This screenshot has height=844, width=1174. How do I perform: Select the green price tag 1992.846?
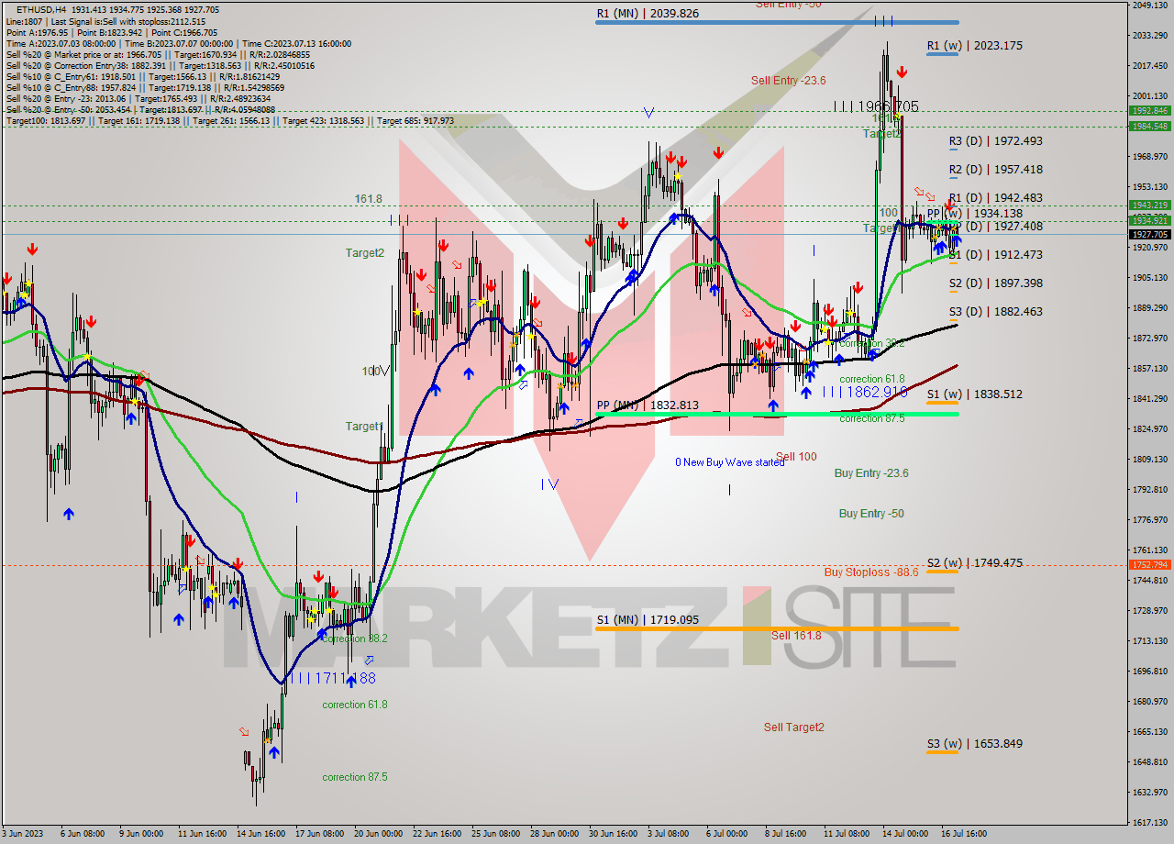tap(1151, 111)
